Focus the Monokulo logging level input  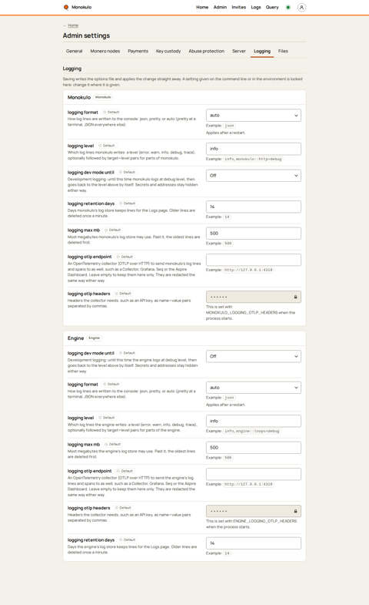(254, 149)
